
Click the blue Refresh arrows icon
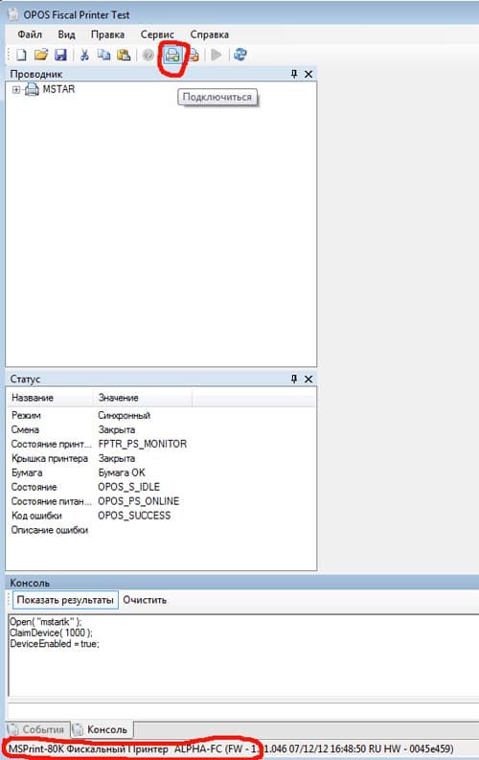point(240,55)
